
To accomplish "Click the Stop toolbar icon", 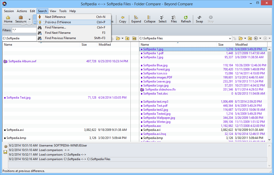I will [211, 17].
